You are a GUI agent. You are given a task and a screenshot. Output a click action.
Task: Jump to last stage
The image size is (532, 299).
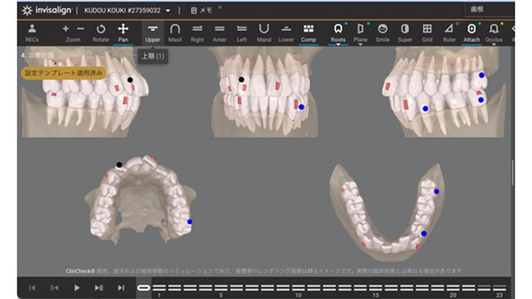coord(121,288)
